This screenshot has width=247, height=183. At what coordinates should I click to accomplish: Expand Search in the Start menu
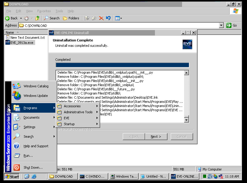[x=34, y=137]
